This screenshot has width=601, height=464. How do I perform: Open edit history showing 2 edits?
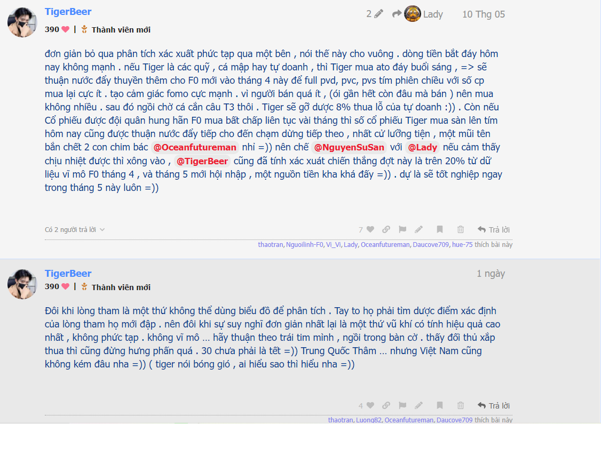375,14
